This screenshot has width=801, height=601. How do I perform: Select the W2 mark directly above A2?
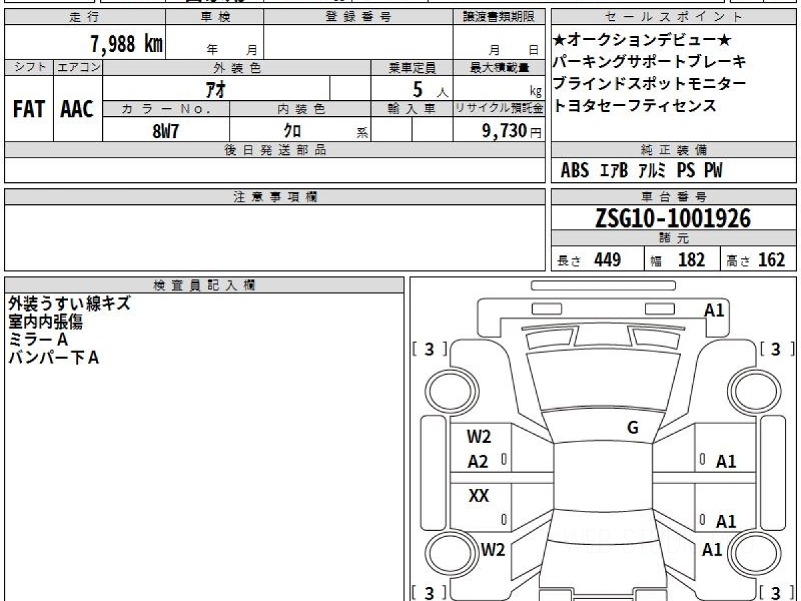point(479,437)
